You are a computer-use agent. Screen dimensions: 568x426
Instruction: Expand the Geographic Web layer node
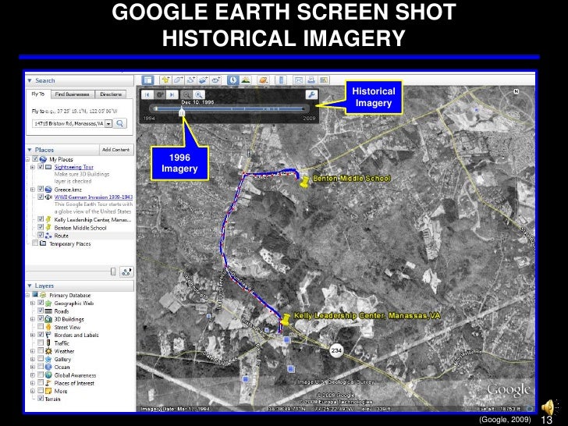tap(33, 304)
